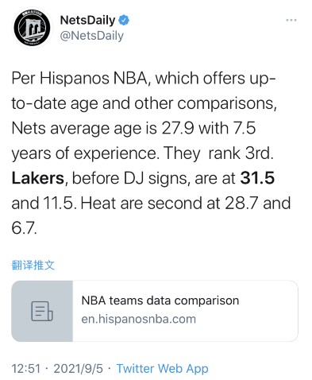
Task: Click the words Hispanos NBA in tweet
Action: (x=94, y=79)
